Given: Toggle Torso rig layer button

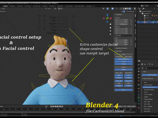Looking at the screenshot, I should coord(123,62).
